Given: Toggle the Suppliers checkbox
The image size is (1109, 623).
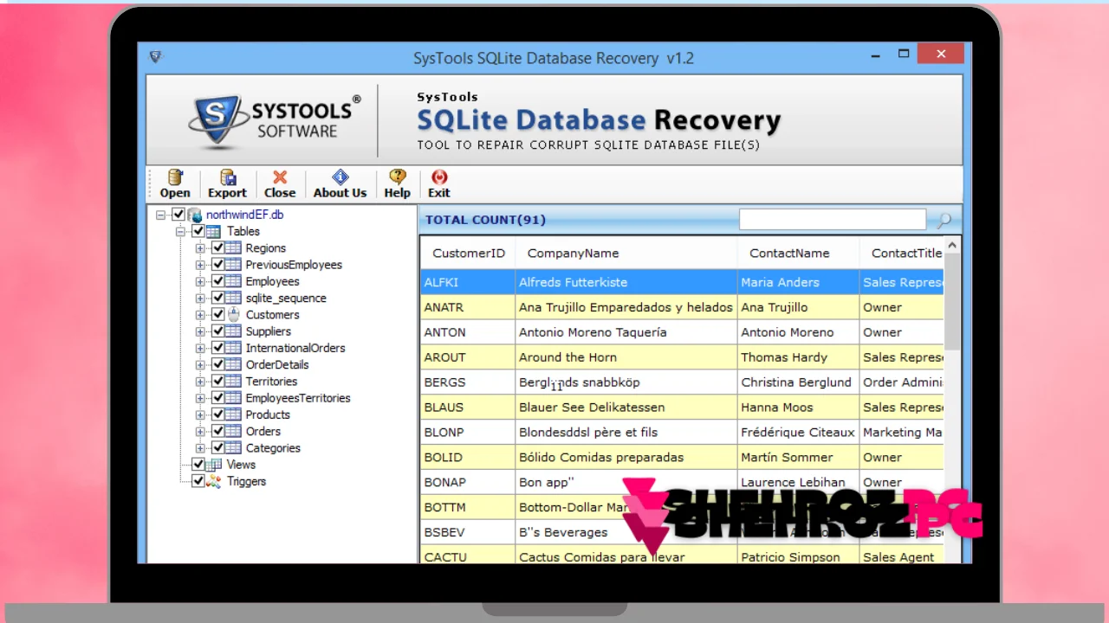Looking at the screenshot, I should coord(217,331).
